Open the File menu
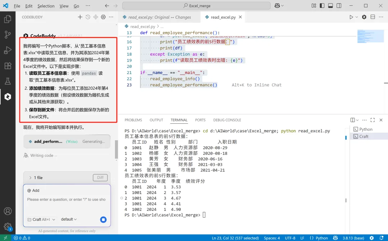 (x=17, y=6)
